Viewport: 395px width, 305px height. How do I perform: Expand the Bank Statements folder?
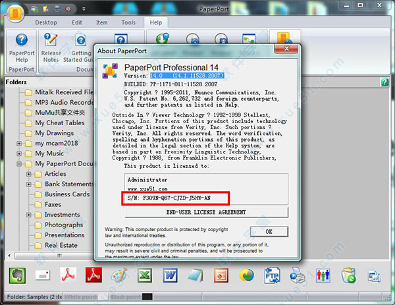coord(29,184)
